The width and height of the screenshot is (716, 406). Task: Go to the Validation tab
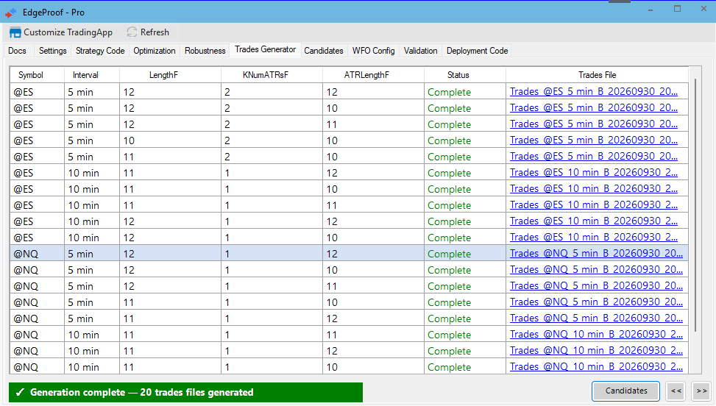click(x=421, y=51)
